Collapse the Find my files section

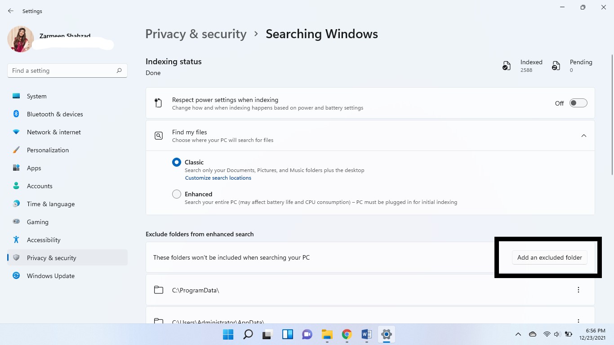click(x=584, y=136)
